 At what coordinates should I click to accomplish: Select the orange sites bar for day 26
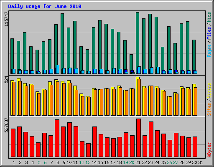click(x=171, y=106)
